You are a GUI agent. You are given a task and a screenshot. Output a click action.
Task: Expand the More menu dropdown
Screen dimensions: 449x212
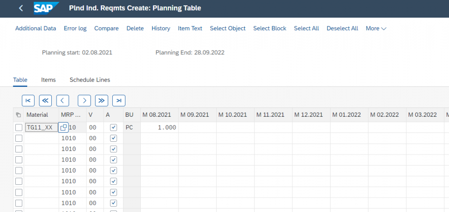[x=376, y=28]
